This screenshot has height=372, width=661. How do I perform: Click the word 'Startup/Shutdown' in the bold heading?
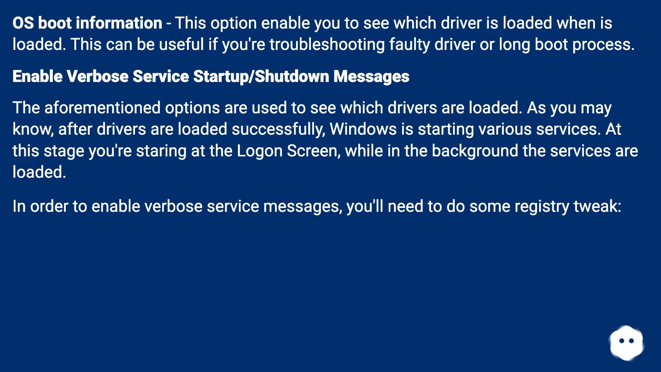261,76
